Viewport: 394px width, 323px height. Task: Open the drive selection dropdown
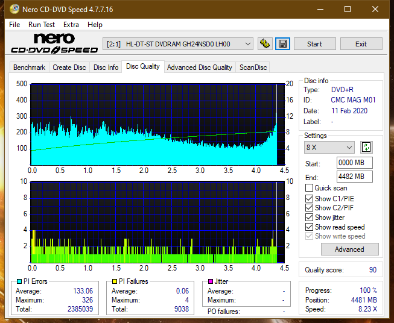click(177, 44)
